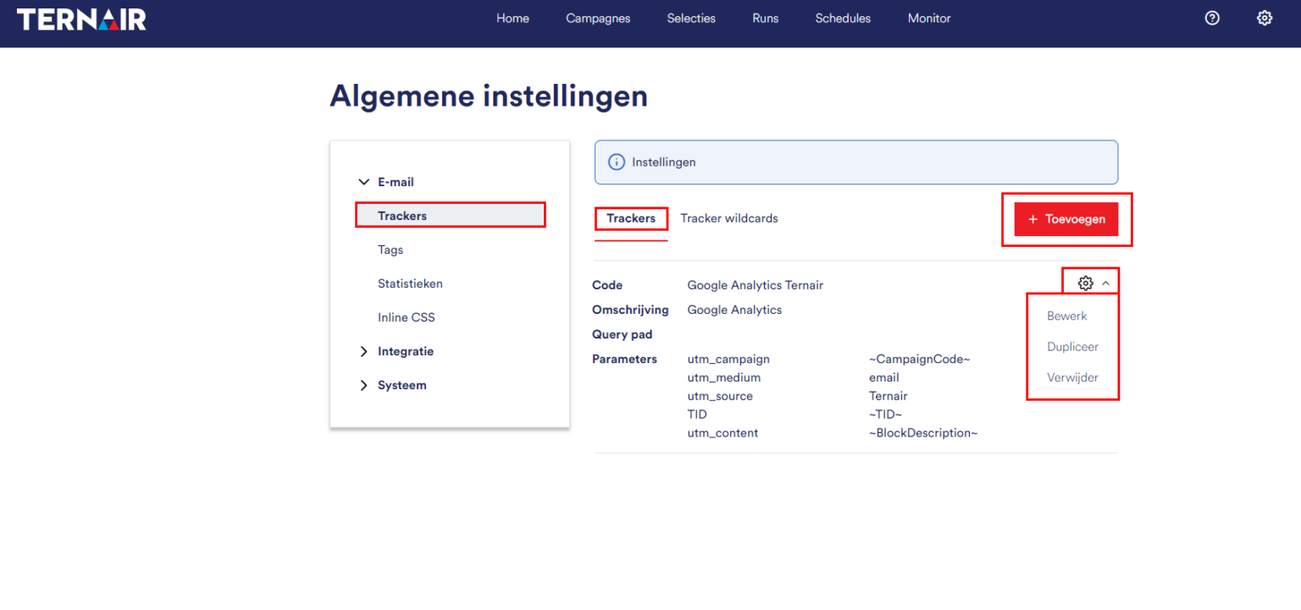Image resolution: width=1301 pixels, height=610 pixels.
Task: Go to Campagnes in top navigation
Action: [x=598, y=19]
